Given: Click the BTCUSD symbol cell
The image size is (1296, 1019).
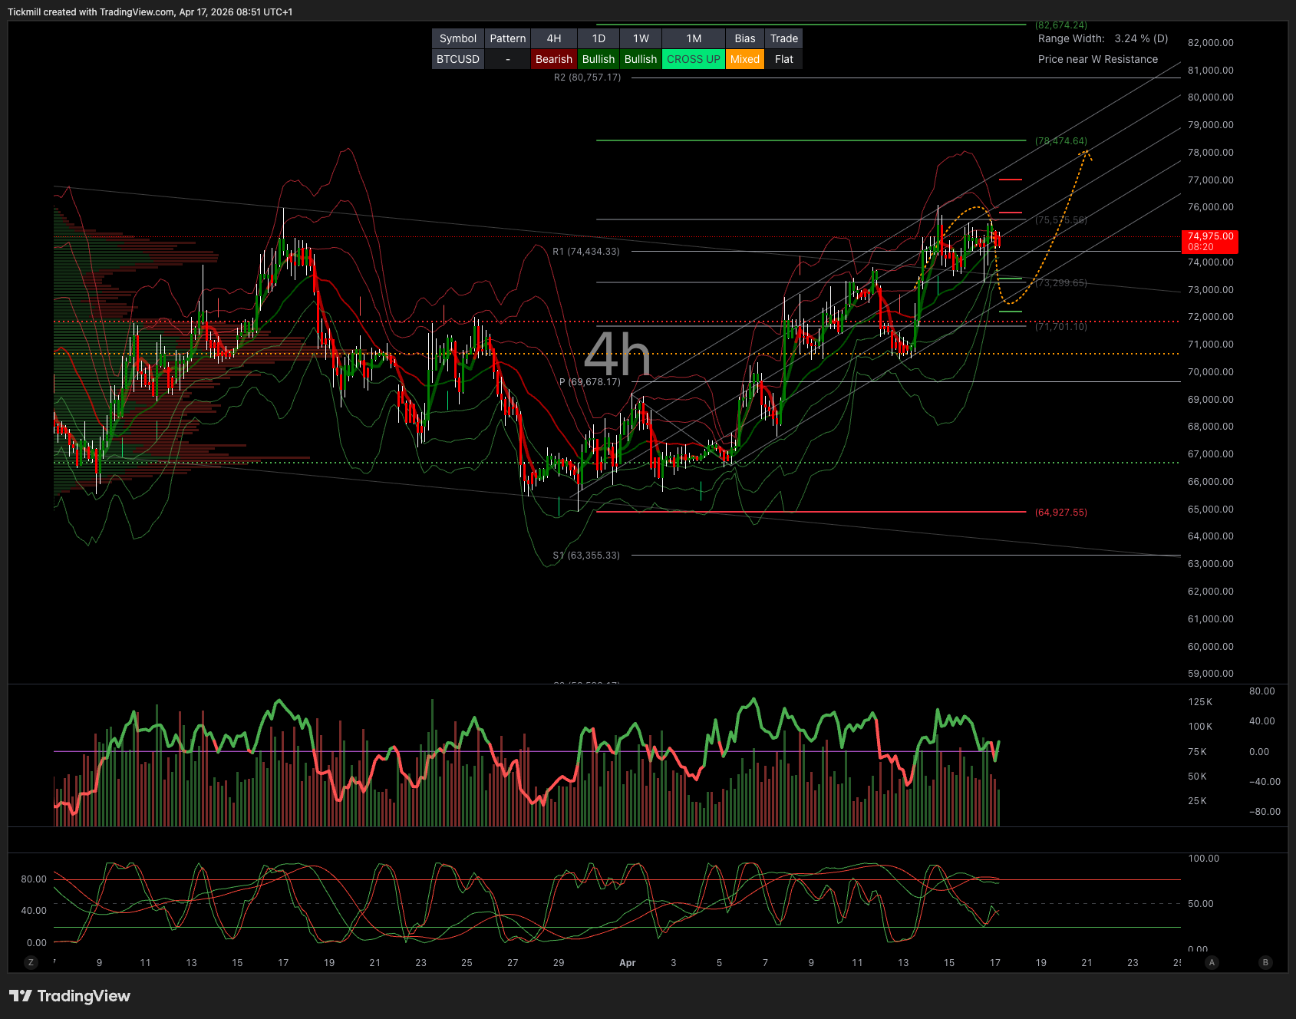Looking at the screenshot, I should coord(458,59).
